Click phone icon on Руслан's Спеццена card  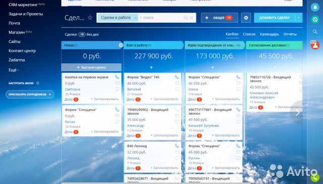coord(238,146)
